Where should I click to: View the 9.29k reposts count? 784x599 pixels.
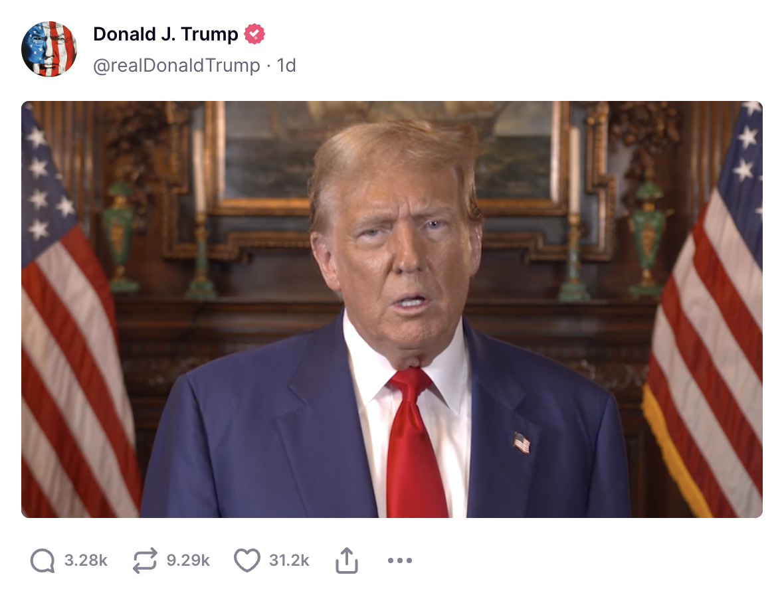[188, 560]
